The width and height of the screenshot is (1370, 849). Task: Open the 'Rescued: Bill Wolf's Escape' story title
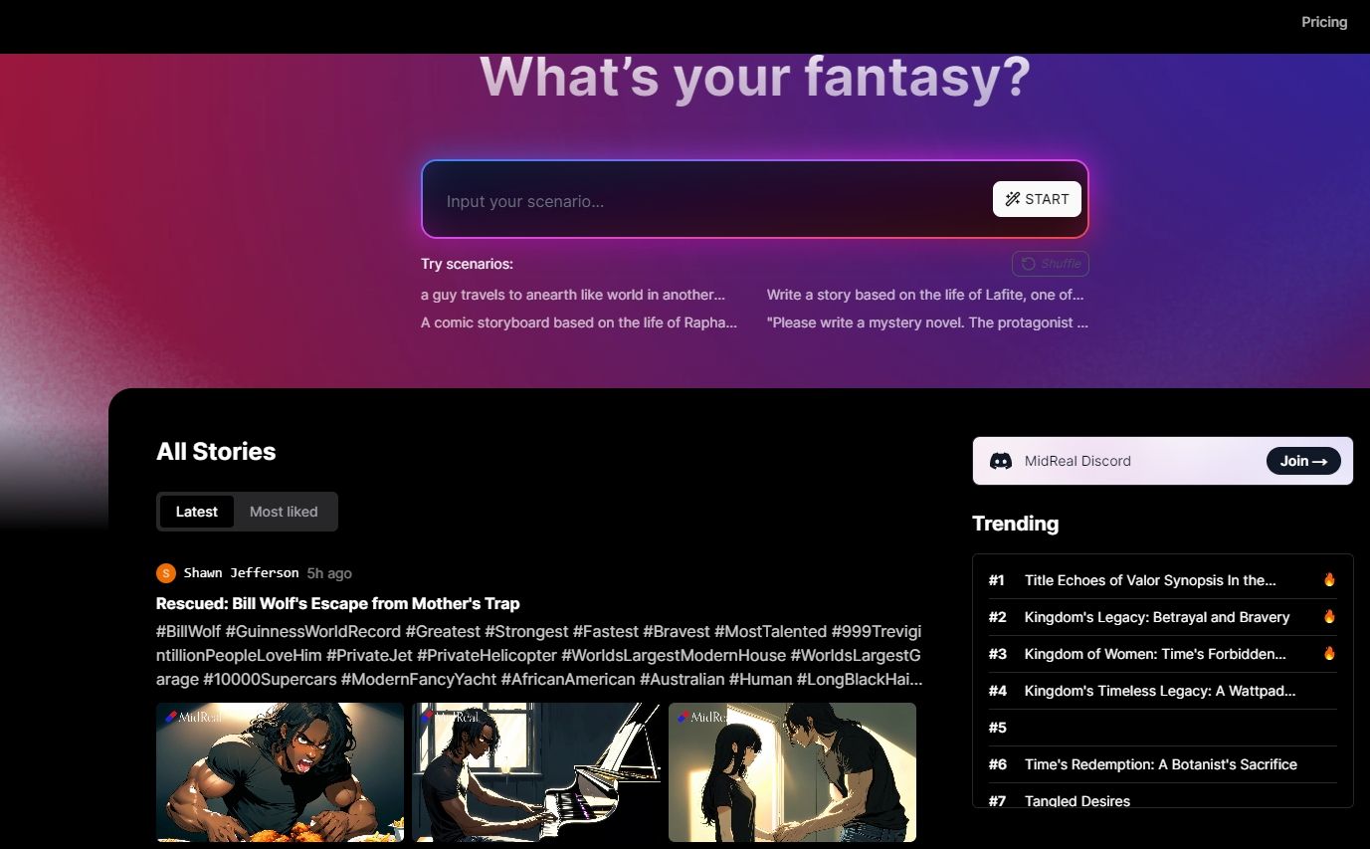[337, 603]
